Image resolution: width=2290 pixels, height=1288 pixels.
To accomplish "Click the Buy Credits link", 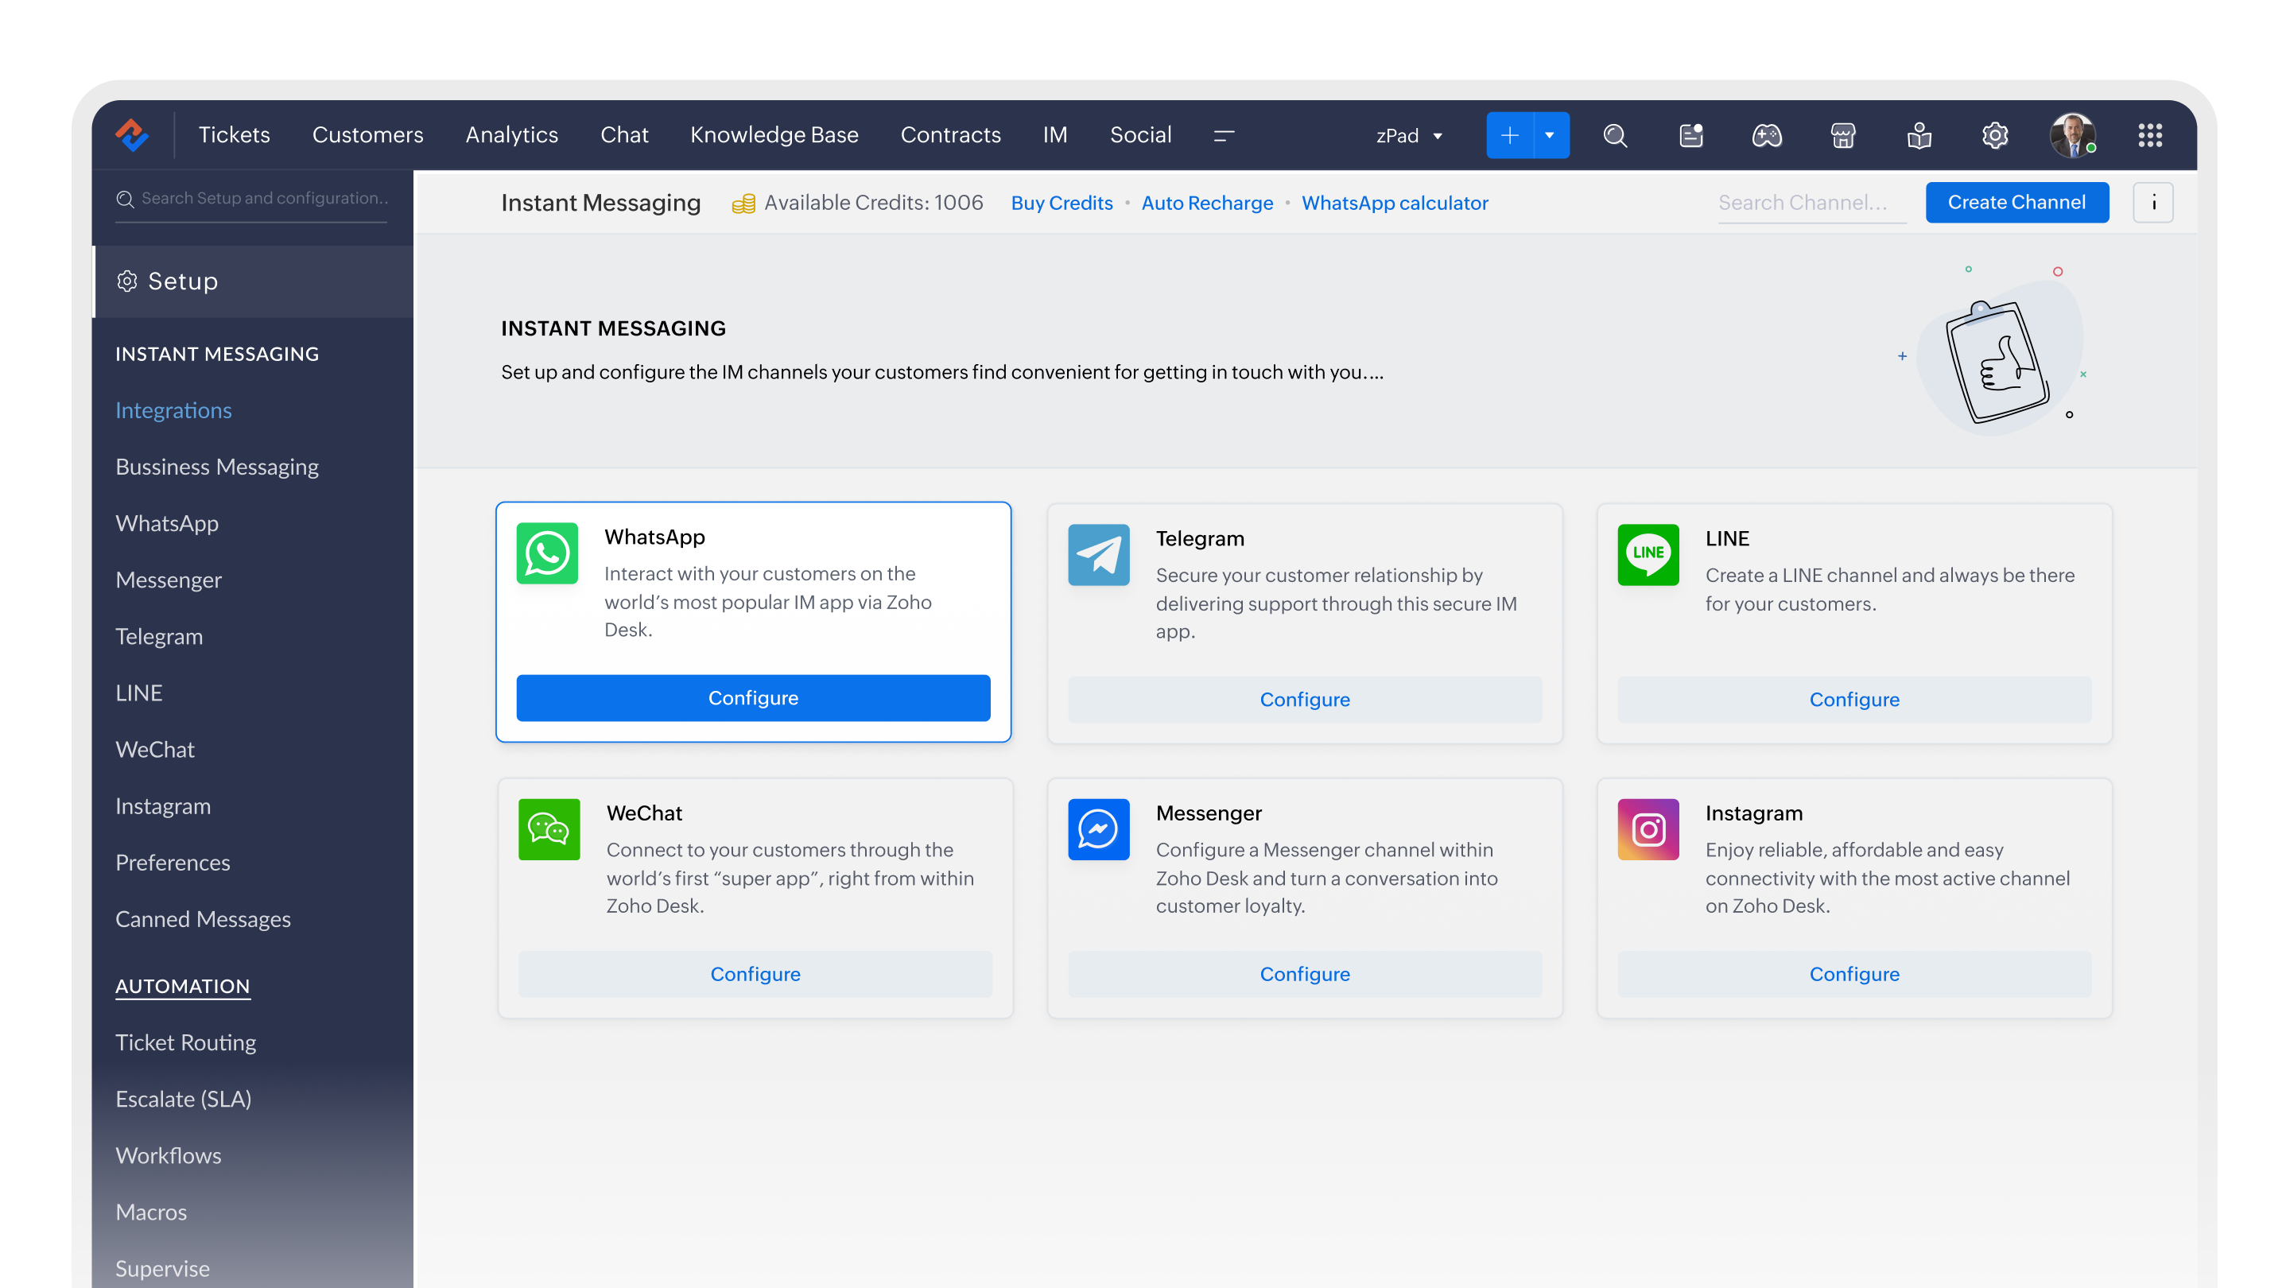I will (x=1062, y=203).
